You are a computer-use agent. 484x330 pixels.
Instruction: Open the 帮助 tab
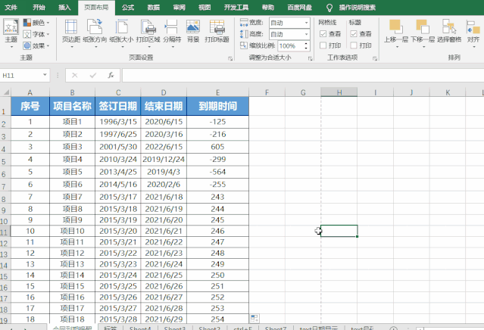pos(267,8)
